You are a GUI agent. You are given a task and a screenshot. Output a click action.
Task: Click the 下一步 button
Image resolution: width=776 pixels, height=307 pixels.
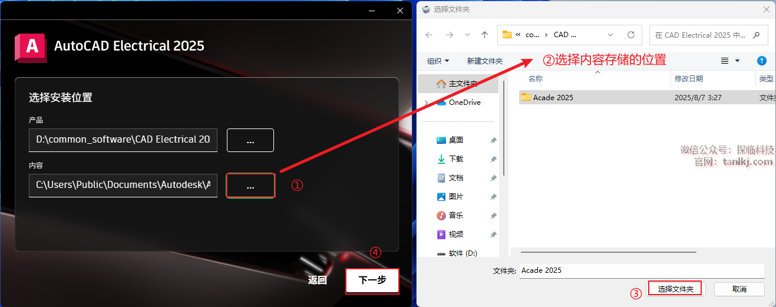coord(372,280)
